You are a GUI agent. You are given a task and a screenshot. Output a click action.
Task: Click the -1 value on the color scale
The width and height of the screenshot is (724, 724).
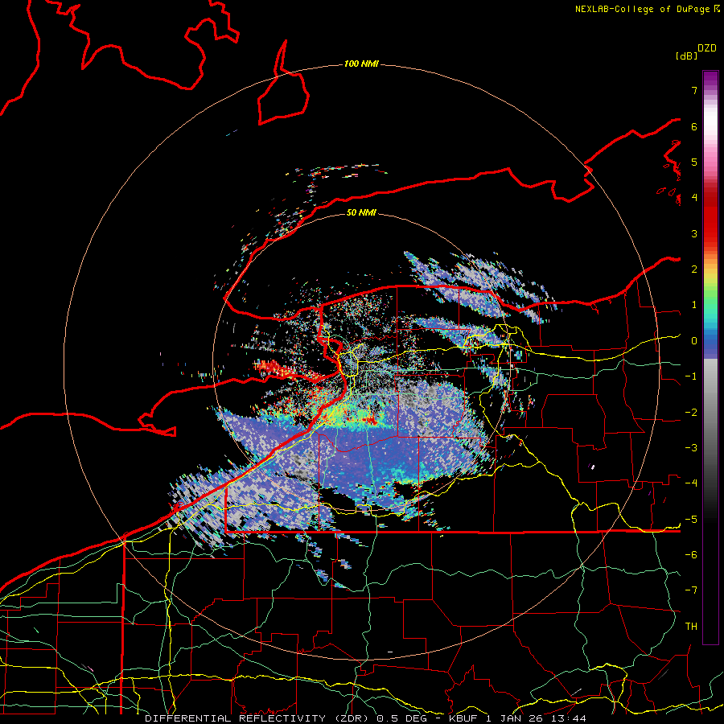(x=691, y=376)
